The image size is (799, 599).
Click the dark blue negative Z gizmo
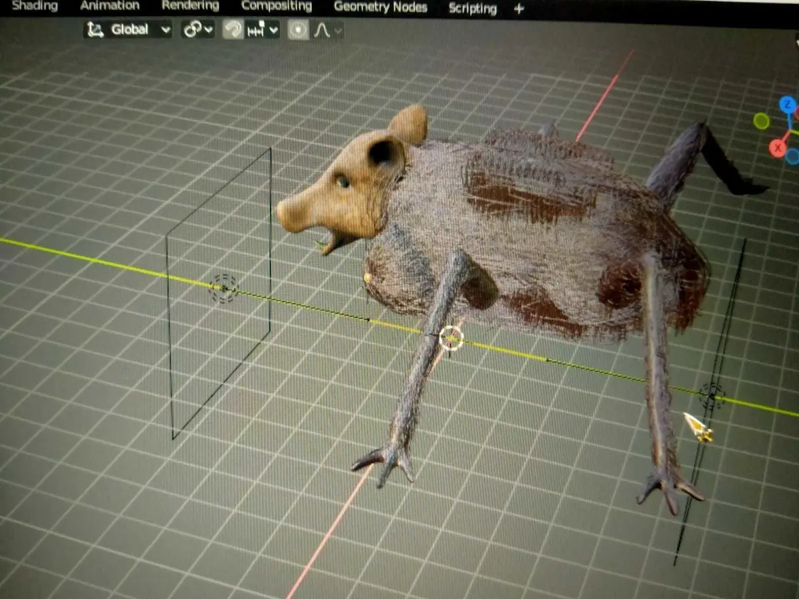point(792,156)
